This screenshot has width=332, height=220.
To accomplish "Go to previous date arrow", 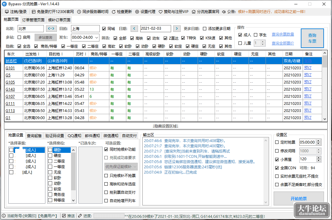I will pyautogui.click(x=134, y=28).
